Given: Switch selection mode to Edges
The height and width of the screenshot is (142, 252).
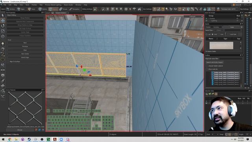Looking at the screenshot, I should pos(21,9).
